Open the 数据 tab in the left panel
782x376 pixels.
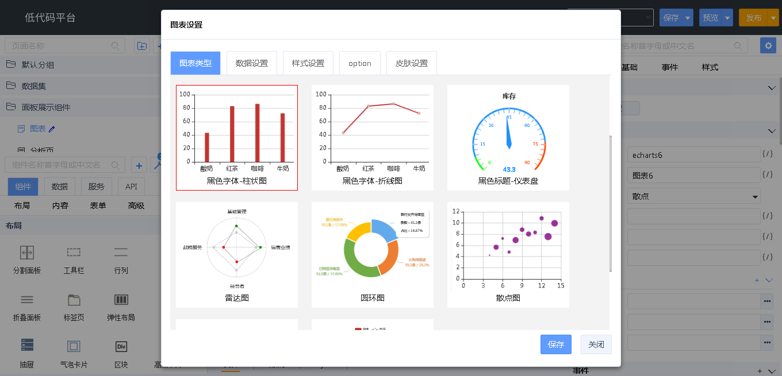60,187
